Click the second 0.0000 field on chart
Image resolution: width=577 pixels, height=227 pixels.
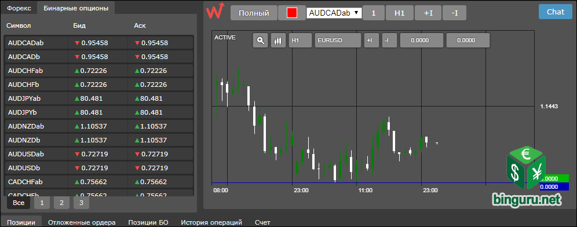pyautogui.click(x=468, y=41)
